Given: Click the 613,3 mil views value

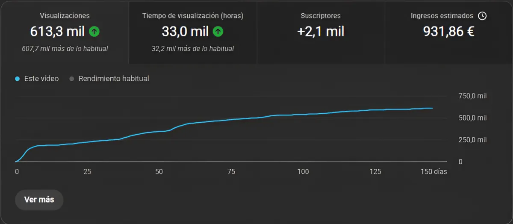Looking at the screenshot, I should [57, 31].
